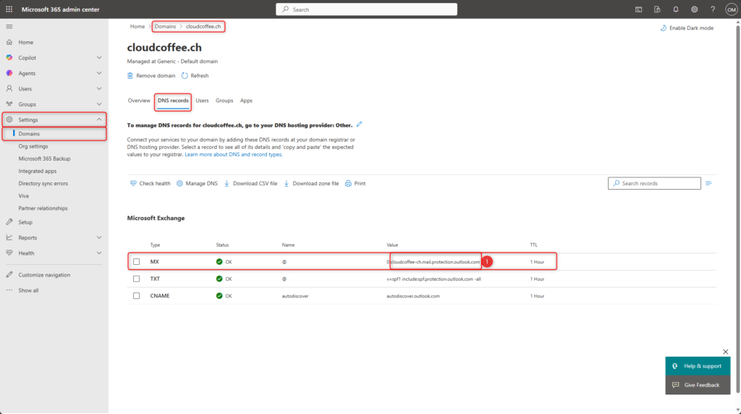The height and width of the screenshot is (414, 741).
Task: Close the Help & support floating panel
Action: [x=725, y=352]
